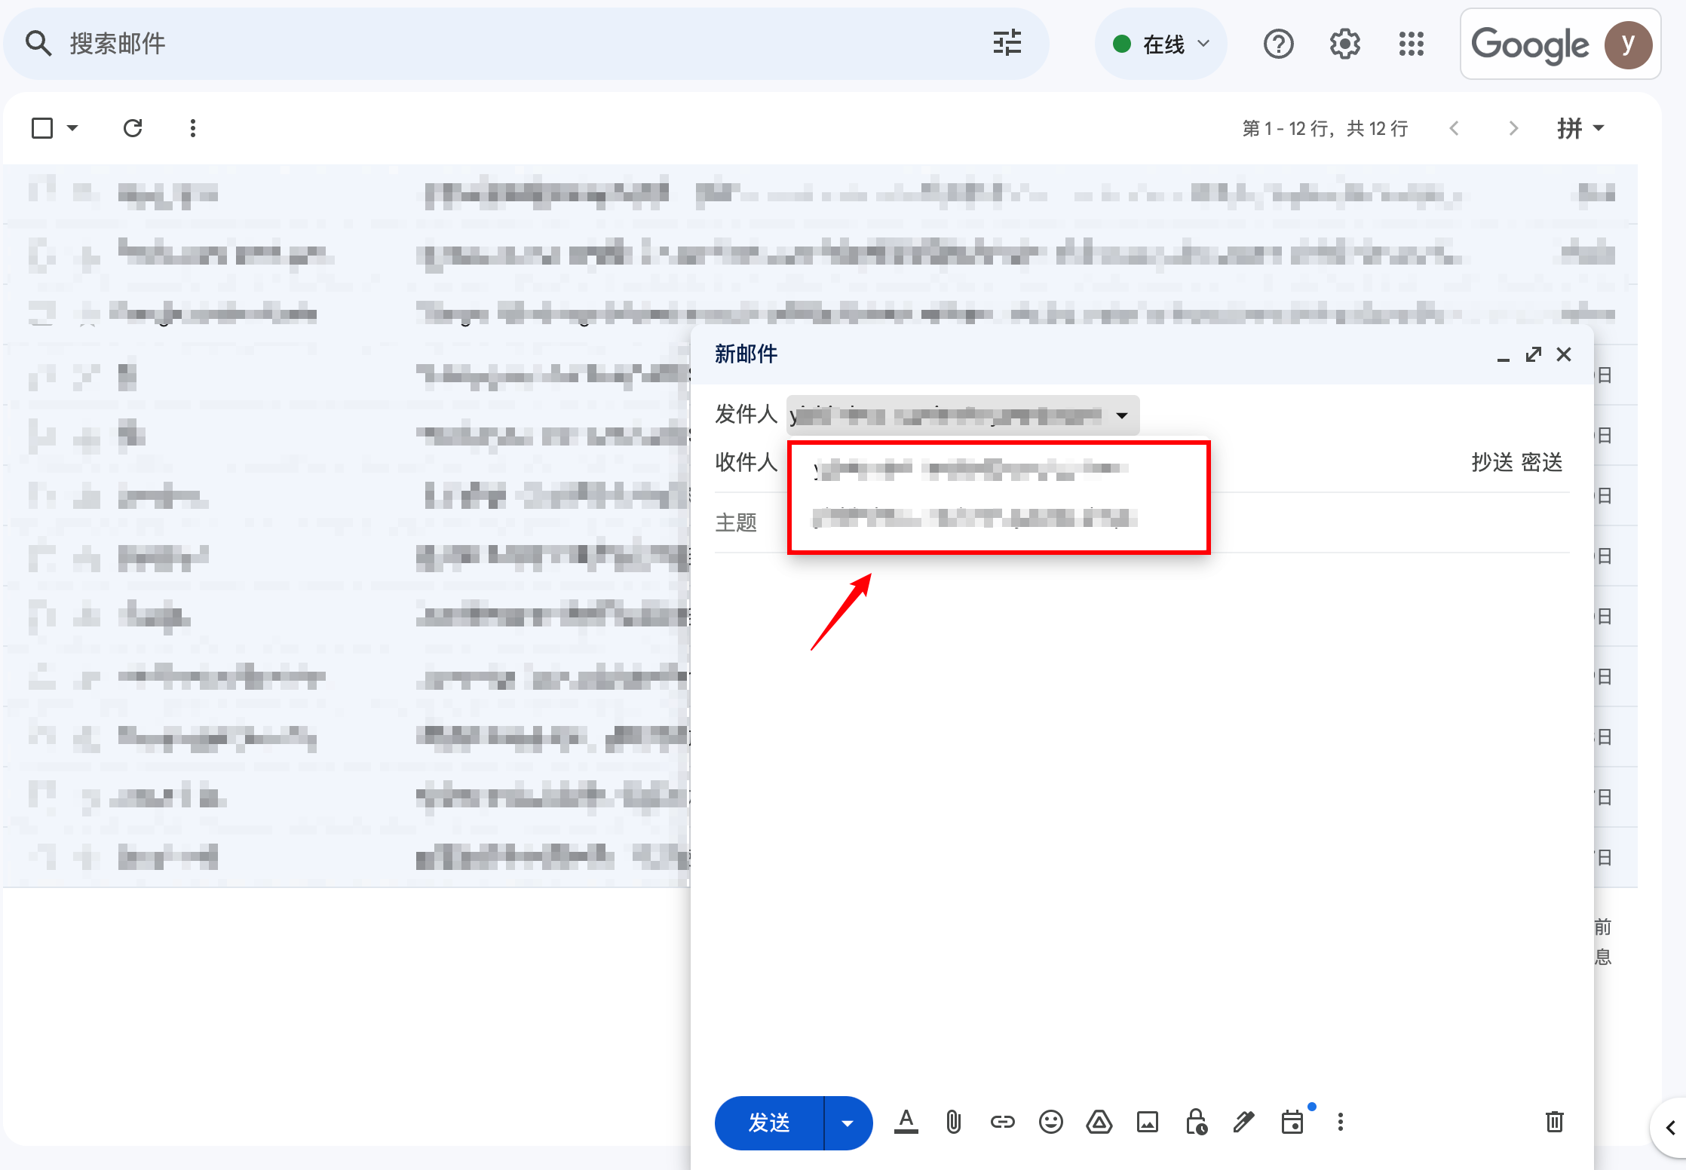Image resolution: width=1686 pixels, height=1170 pixels.
Task: Open Gmail settings gear
Action: [x=1344, y=44]
